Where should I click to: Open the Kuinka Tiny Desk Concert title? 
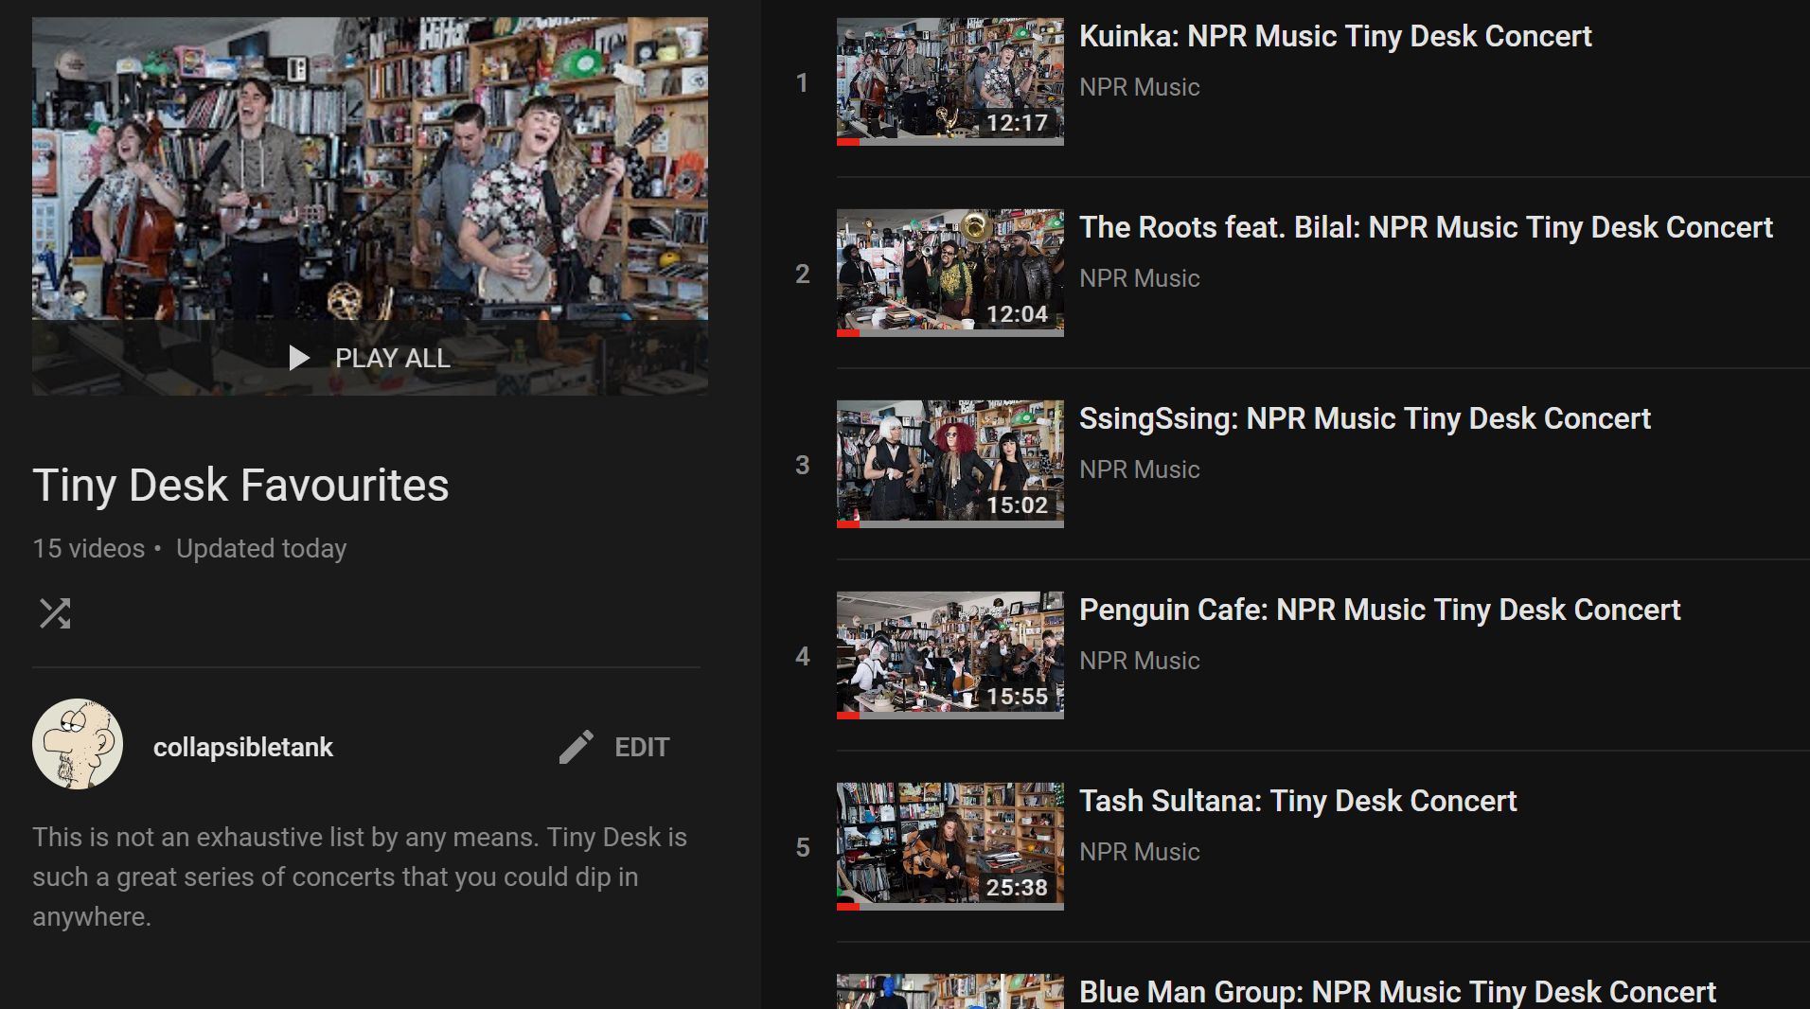click(x=1335, y=36)
